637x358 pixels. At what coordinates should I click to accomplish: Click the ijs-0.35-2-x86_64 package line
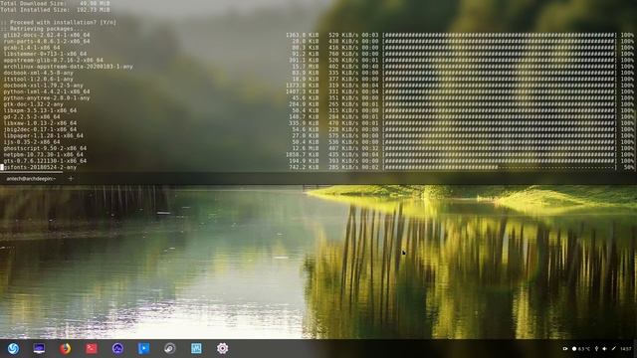[x=32, y=142]
